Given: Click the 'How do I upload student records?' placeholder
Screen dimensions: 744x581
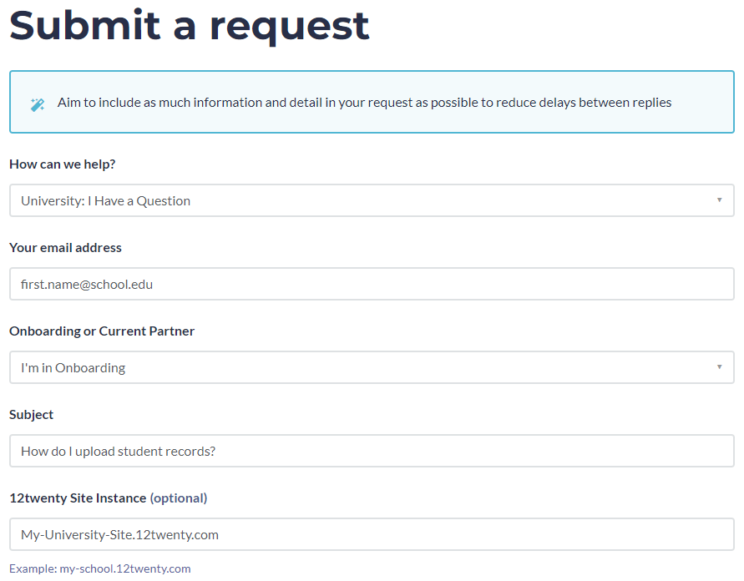Looking at the screenshot, I should coord(118,451).
